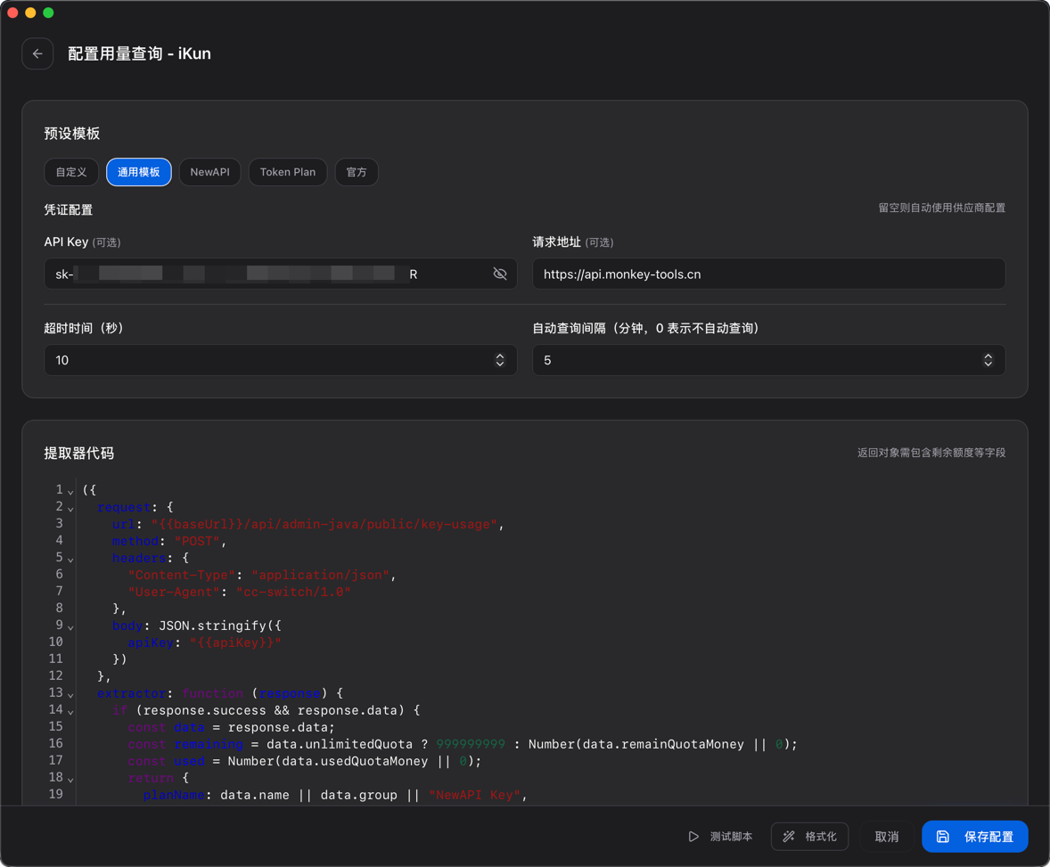Screen dimensions: 1050x867
Task: Collapse the return block fold at line 18
Action: click(70, 780)
